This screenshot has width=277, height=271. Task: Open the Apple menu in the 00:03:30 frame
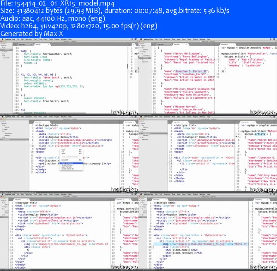coord(2,117)
